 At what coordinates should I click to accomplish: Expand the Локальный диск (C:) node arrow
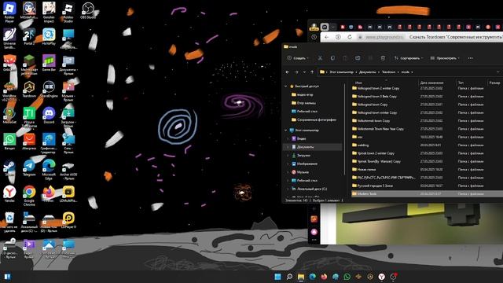(288, 189)
